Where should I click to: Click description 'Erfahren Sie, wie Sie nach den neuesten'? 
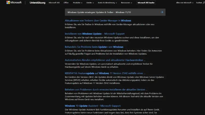tap(112, 39)
